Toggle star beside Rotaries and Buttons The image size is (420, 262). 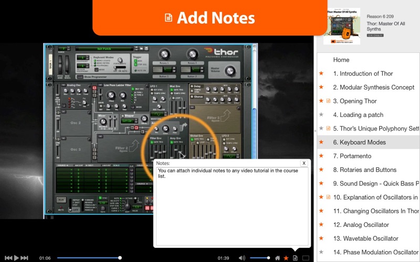pos(321,169)
